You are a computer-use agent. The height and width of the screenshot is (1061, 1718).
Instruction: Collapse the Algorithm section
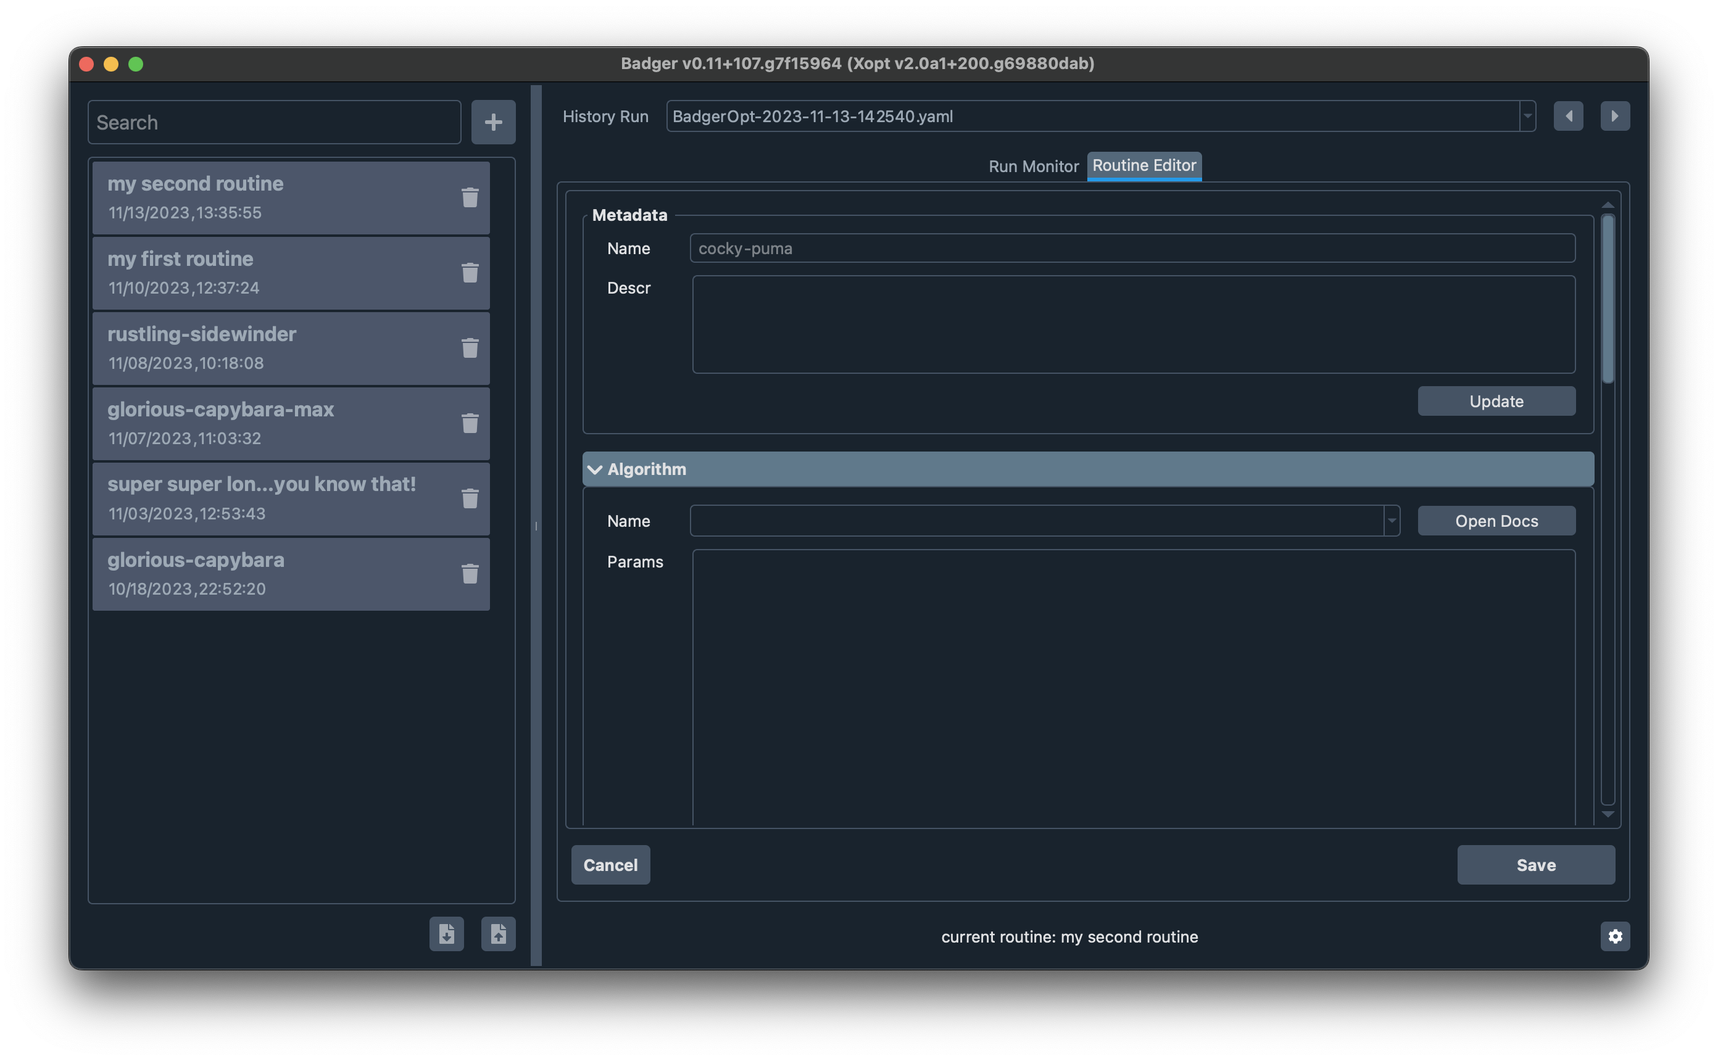[x=1088, y=469]
